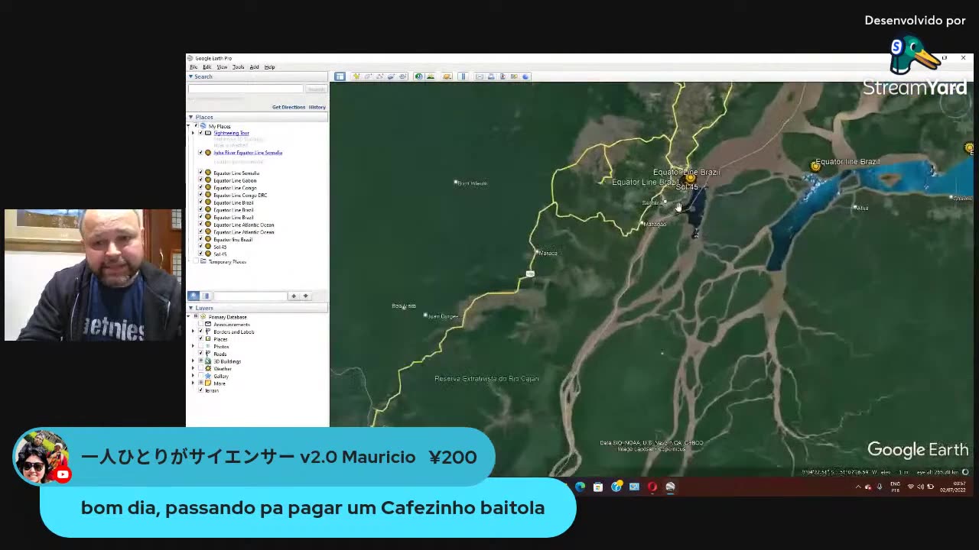Open the Edit menu
979x550 pixels.
207,67
